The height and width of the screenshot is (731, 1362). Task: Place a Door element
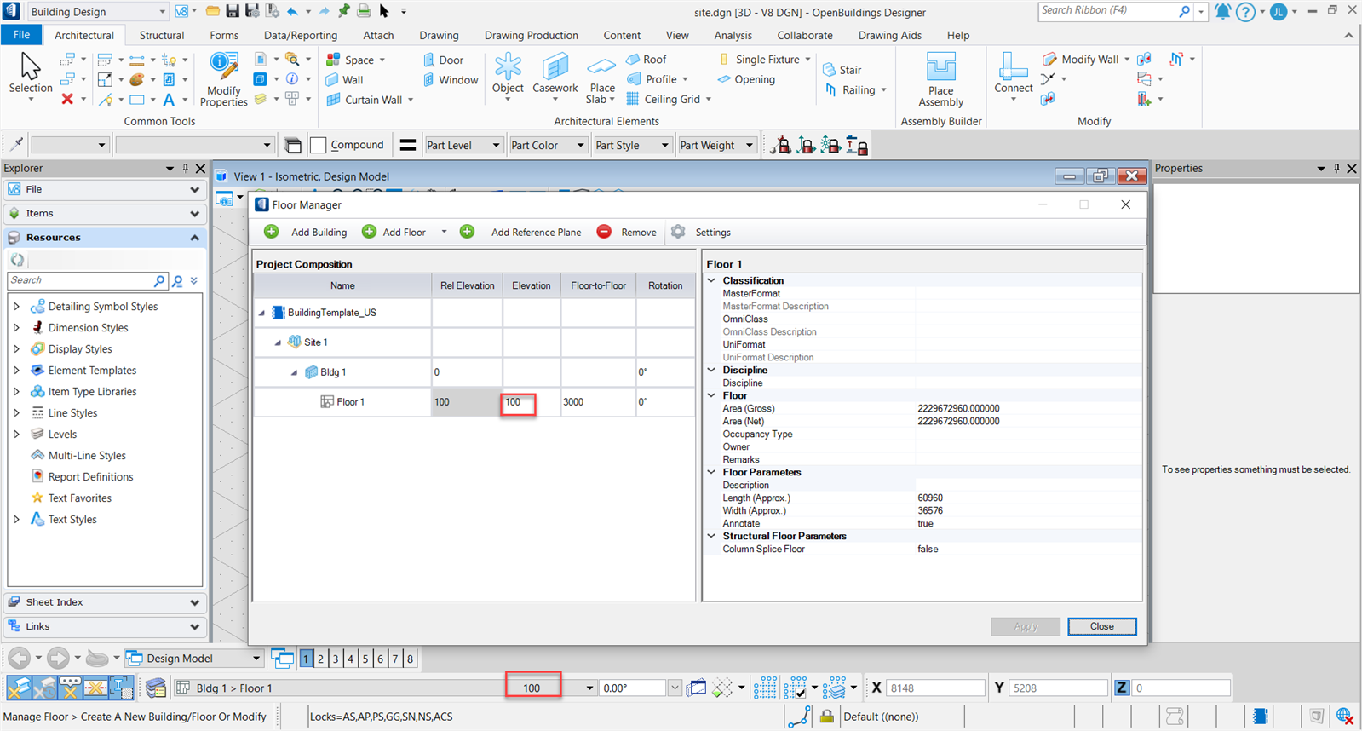[443, 60]
